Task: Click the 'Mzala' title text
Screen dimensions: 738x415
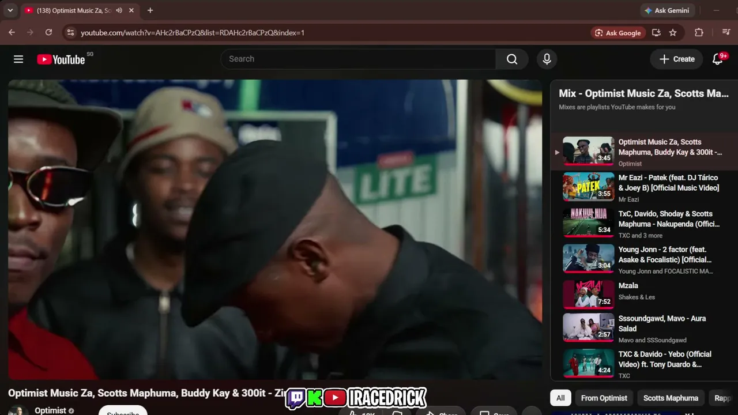Action: [628, 286]
